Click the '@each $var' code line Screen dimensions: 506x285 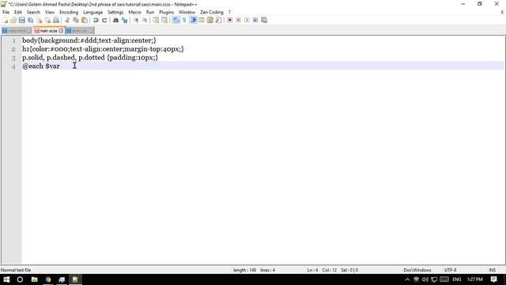[x=41, y=66]
